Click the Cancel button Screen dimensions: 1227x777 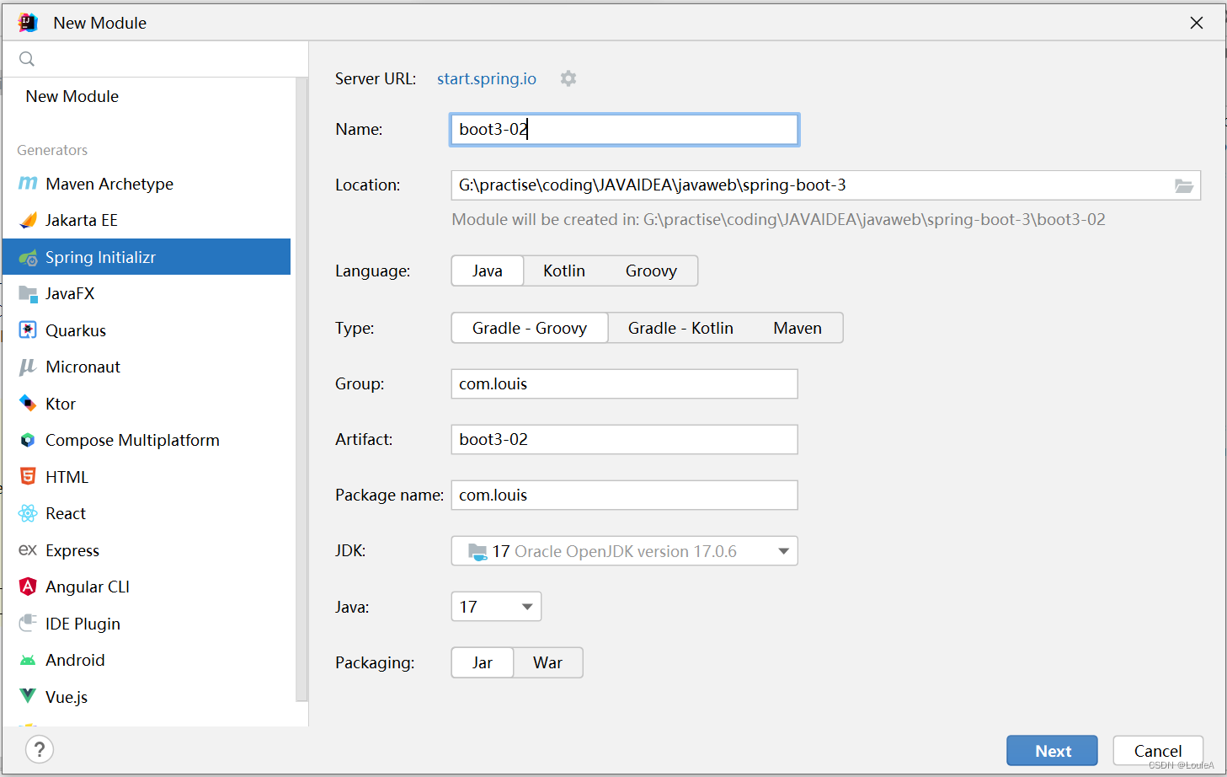pyautogui.click(x=1158, y=751)
